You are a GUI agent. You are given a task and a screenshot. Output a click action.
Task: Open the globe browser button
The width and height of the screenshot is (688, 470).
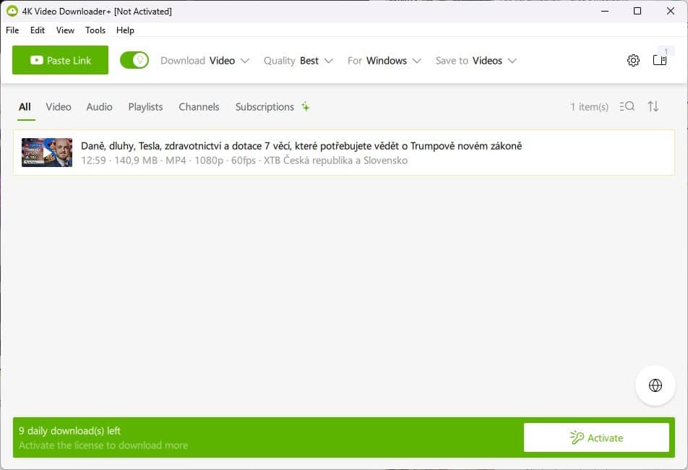tap(655, 385)
